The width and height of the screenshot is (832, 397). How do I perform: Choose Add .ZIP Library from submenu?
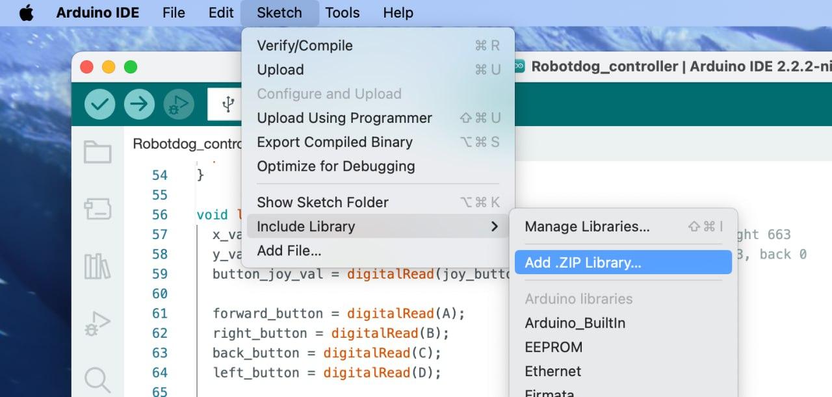(x=583, y=263)
